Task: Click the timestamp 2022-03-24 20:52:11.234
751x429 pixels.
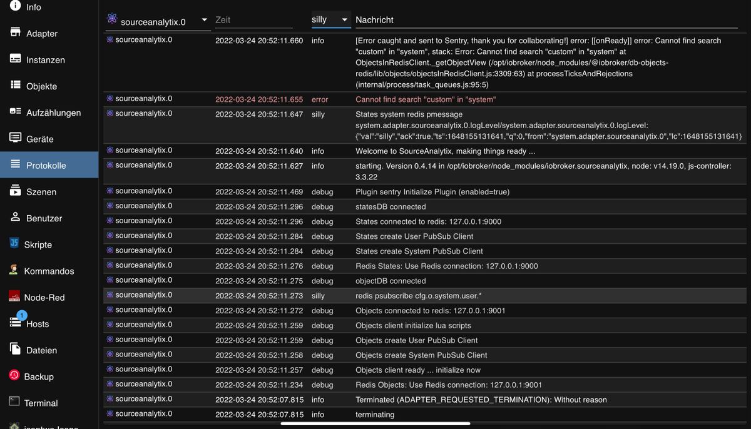Action: (x=259, y=385)
